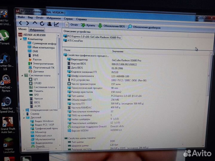The width and height of the screenshot is (215, 161).
Task: Open the Избранное menu in the menu bar
Action: click(54, 18)
